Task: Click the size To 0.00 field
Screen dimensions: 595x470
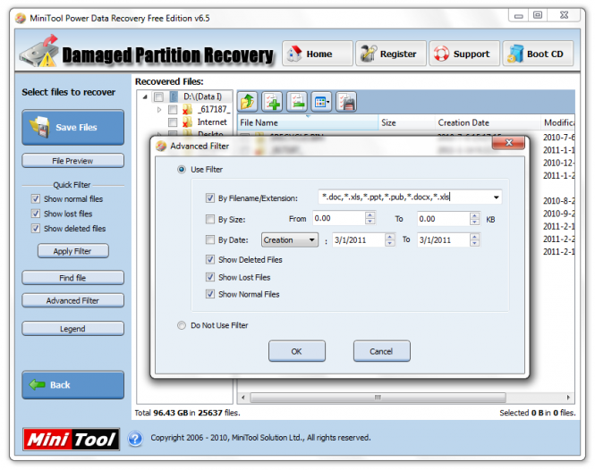Action: coord(444,219)
